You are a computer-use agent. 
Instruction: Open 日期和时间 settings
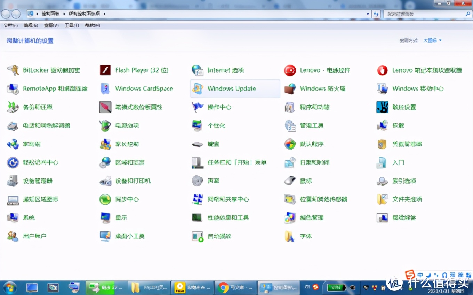314,162
